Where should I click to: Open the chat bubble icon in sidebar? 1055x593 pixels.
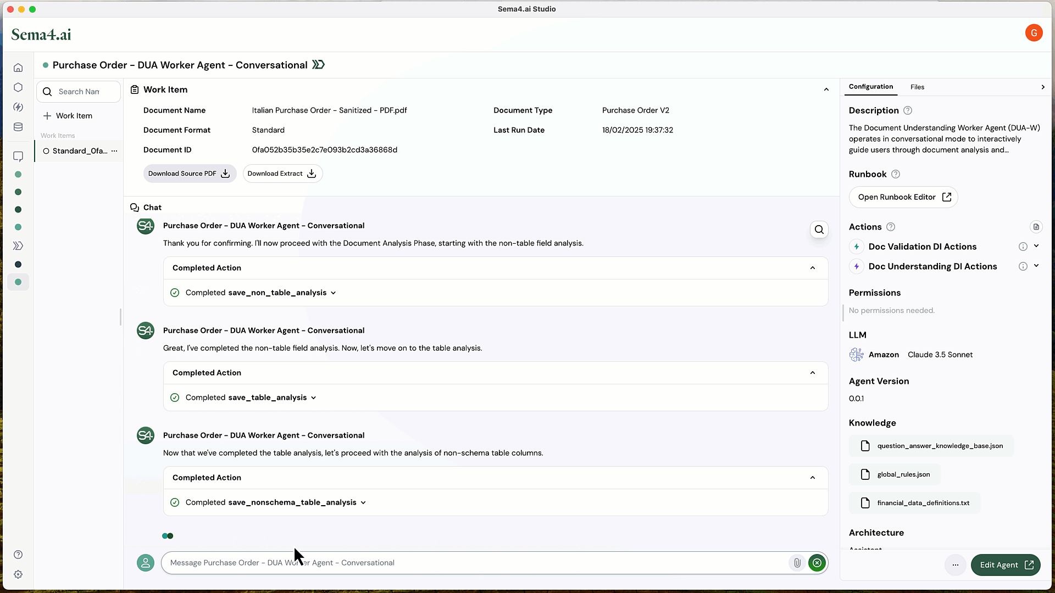click(18, 156)
